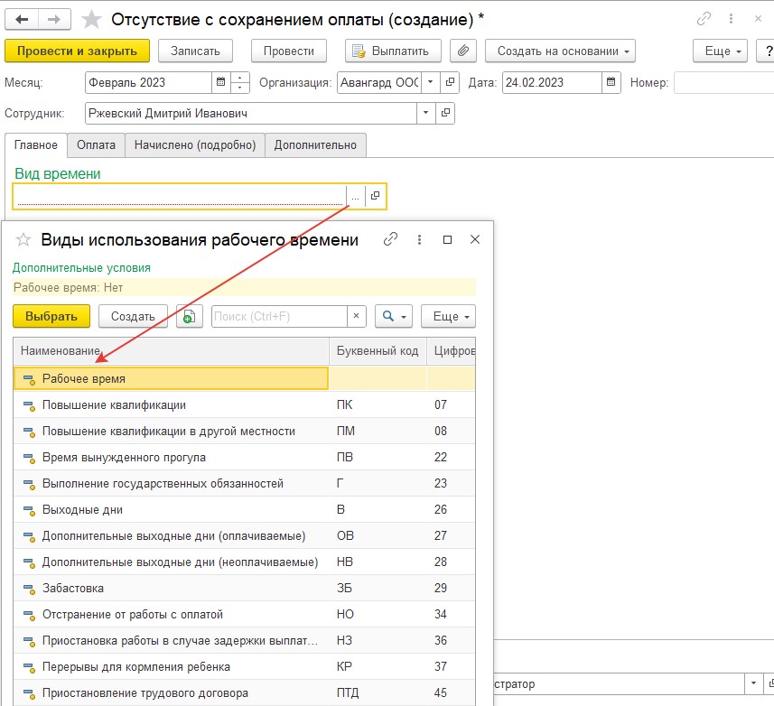Image resolution: width=774 pixels, height=706 pixels.
Task: Select Повышение квалификации в другой местности
Action: pyautogui.click(x=245, y=431)
